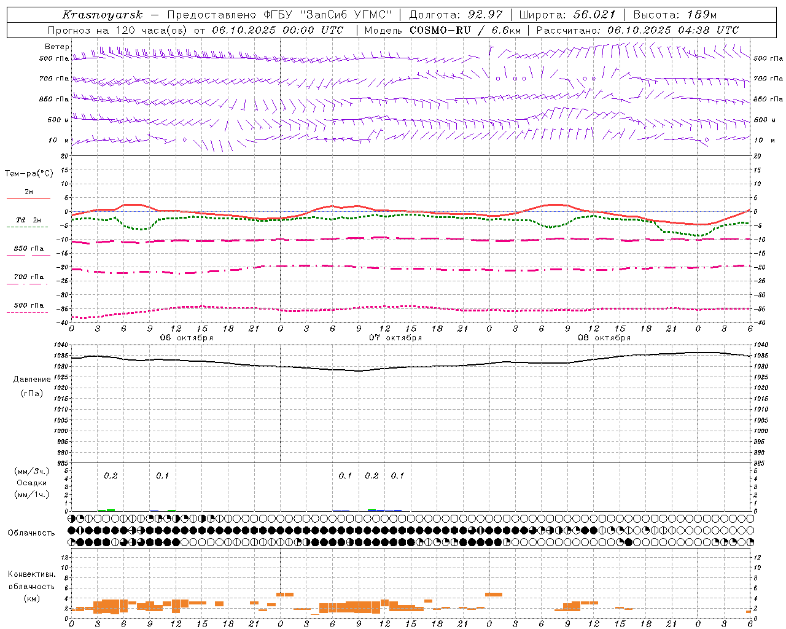The height and width of the screenshot is (629, 786).
Task: Click the 08 октября date label
Action: [604, 337]
